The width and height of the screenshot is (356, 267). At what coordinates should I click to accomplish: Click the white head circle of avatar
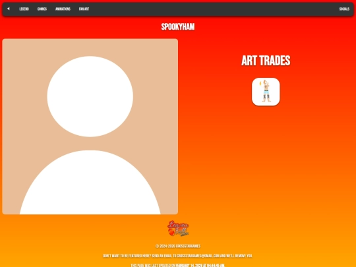[90, 96]
